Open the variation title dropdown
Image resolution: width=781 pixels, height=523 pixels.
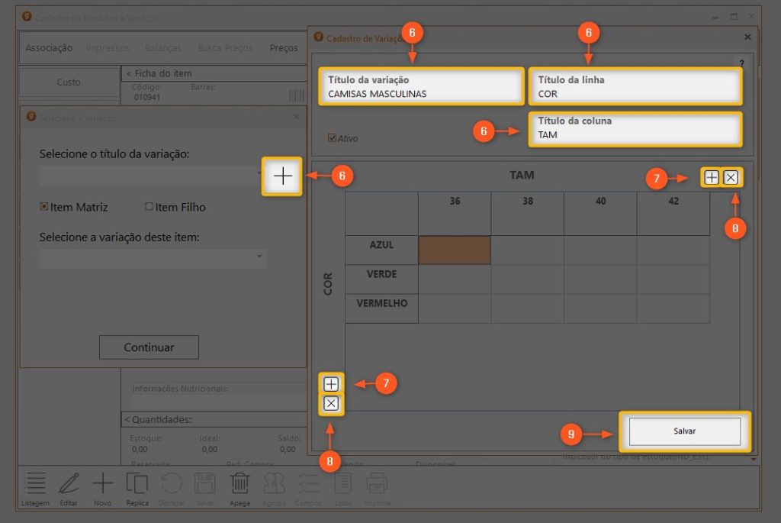coord(153,176)
